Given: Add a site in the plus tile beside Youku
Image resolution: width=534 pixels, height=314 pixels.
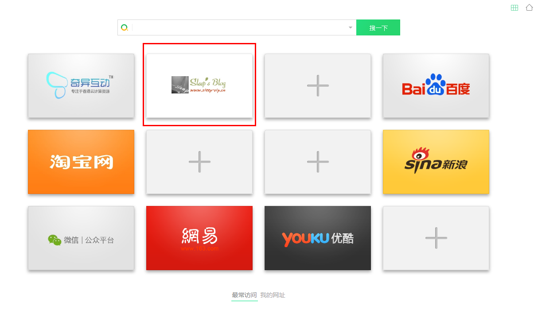Looking at the screenshot, I should (x=436, y=238).
